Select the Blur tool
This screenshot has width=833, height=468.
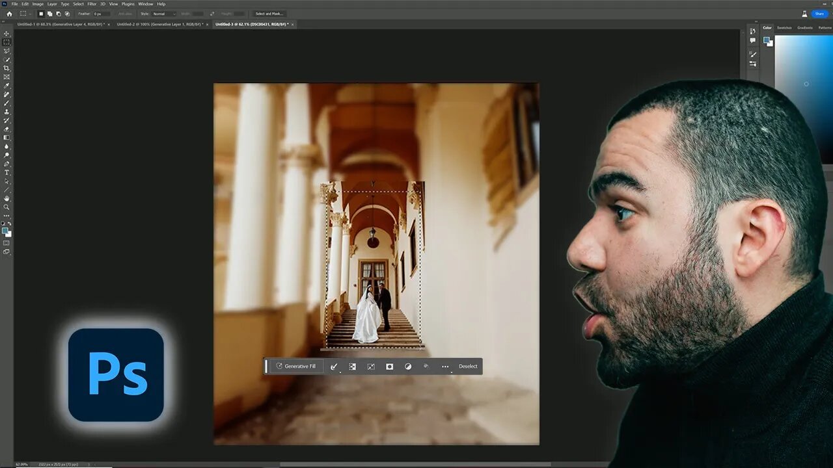[7, 146]
